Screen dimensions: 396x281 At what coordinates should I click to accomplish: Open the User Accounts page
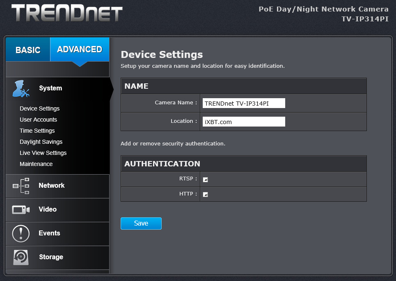click(38, 120)
